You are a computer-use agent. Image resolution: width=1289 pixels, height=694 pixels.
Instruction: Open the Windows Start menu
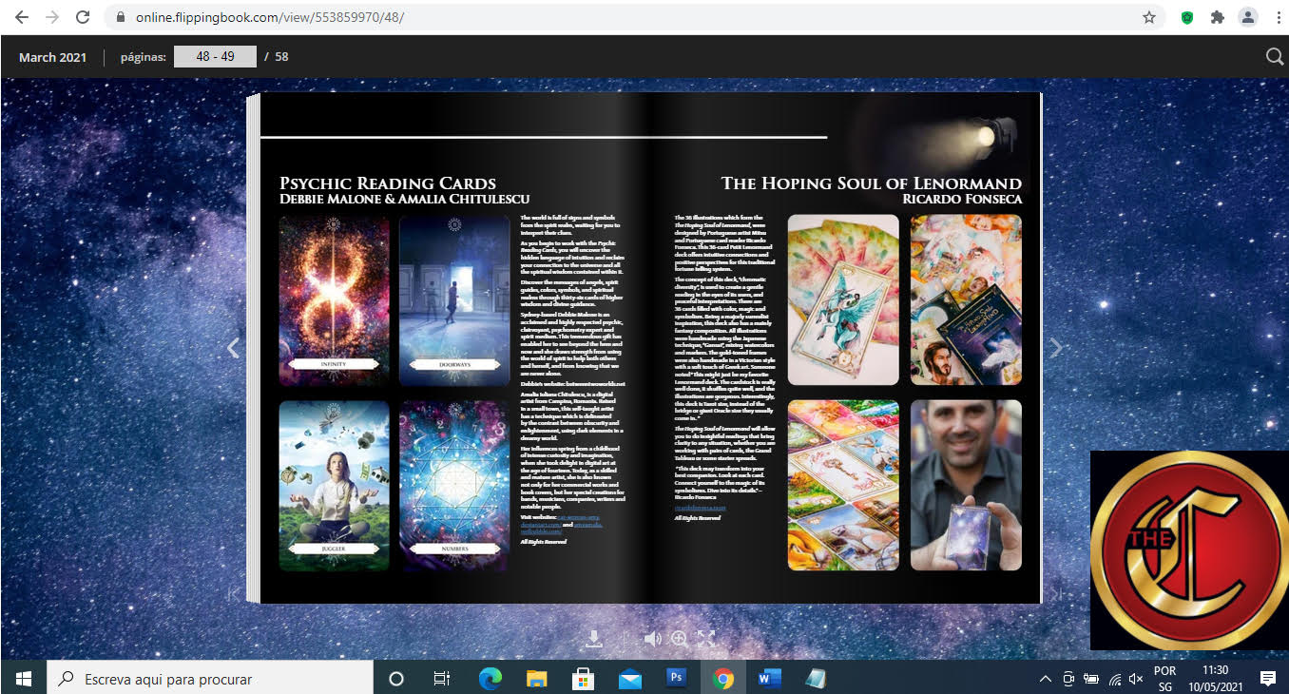pyautogui.click(x=23, y=679)
